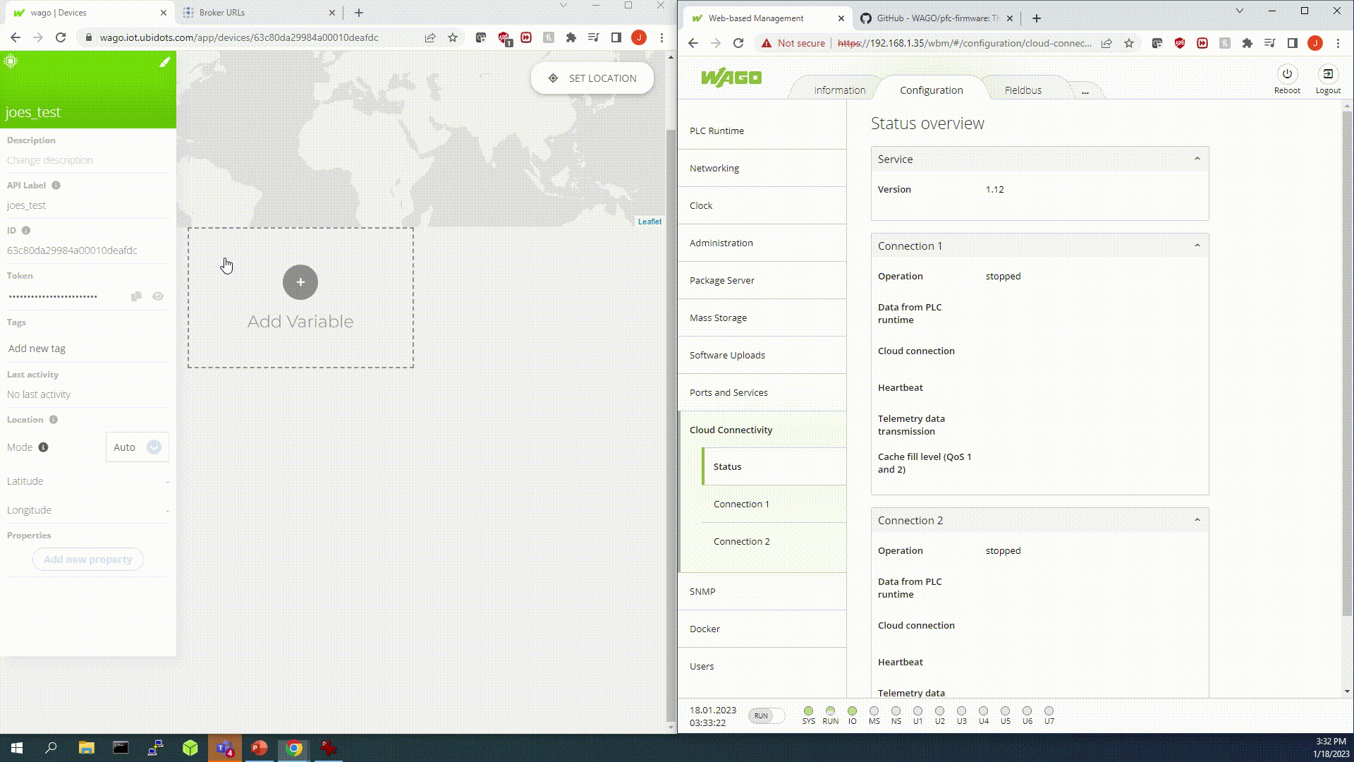The image size is (1354, 762).
Task: Collapse Cloud Connectivity in WAGO sidebar
Action: point(762,430)
